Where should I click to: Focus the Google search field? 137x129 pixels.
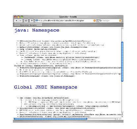(110, 21)
